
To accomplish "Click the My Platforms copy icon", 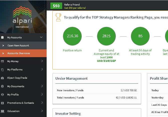I will [x=2, y=70].
